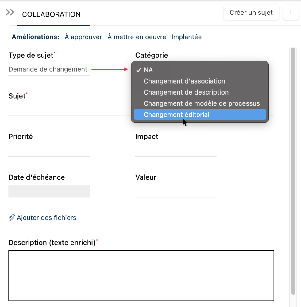
Task: Open the Type de sujet dropdown
Action: click(49, 69)
